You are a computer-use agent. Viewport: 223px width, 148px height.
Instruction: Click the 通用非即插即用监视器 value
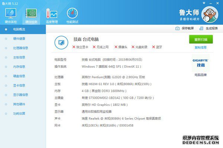(97, 112)
